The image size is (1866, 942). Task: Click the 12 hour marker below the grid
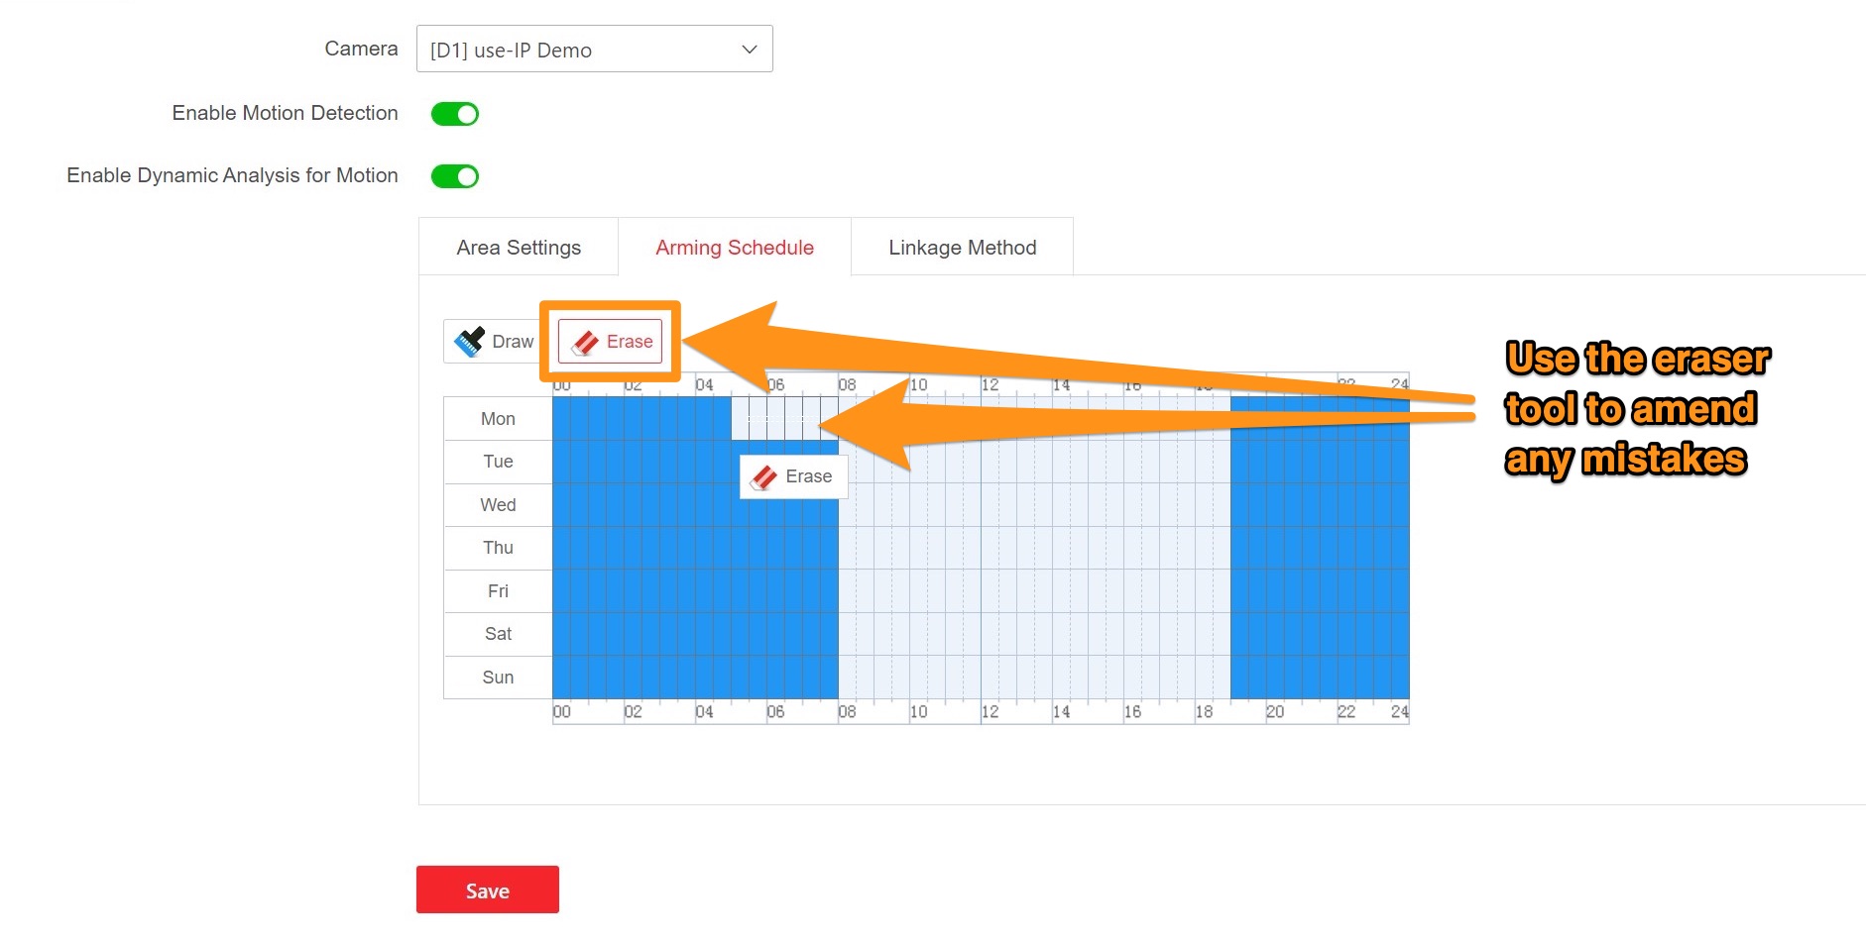990,712
